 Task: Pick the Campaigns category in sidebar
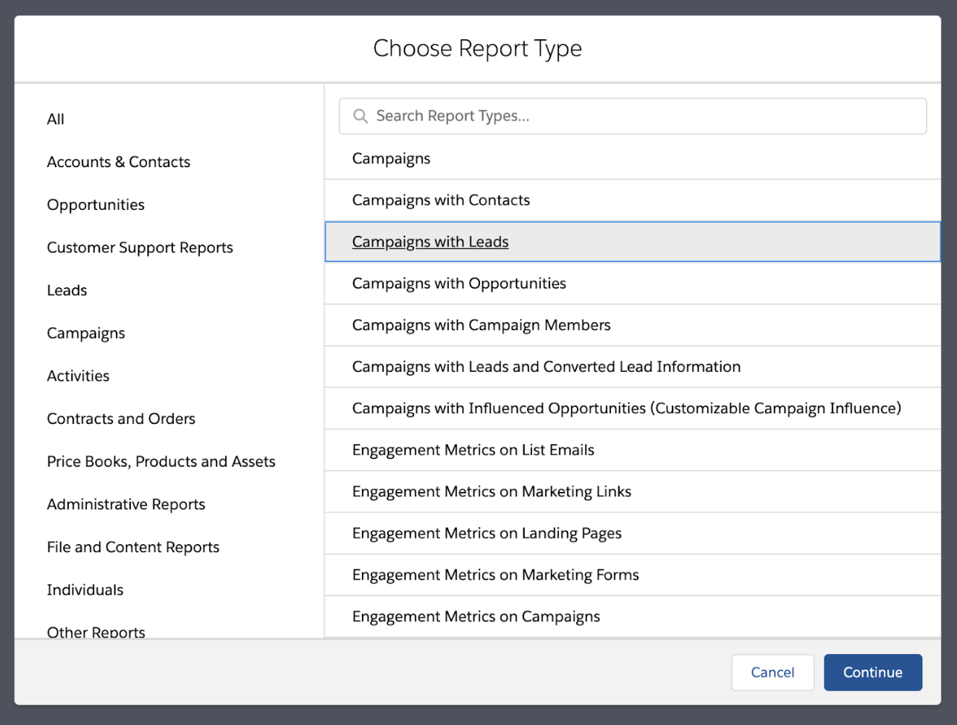pyautogui.click(x=86, y=334)
